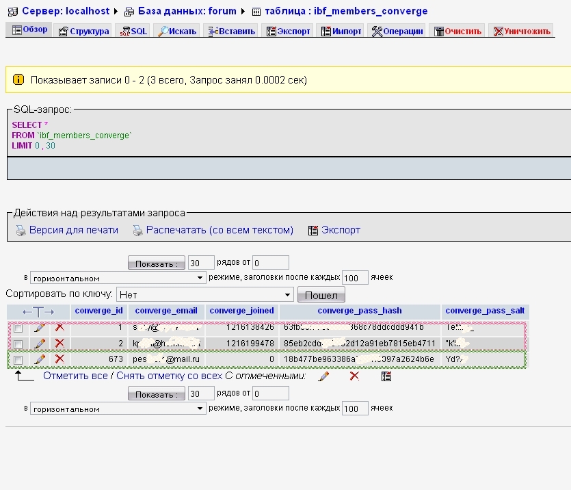571x490 pixels.
Task: Click the Отметить все link
Action: [75, 376]
